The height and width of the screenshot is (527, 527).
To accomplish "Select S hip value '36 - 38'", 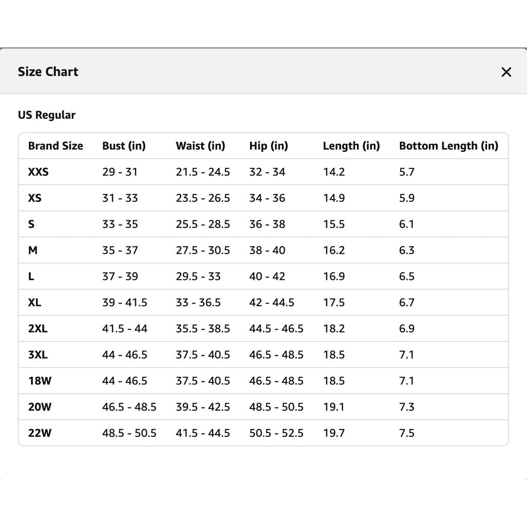I will coord(267,224).
